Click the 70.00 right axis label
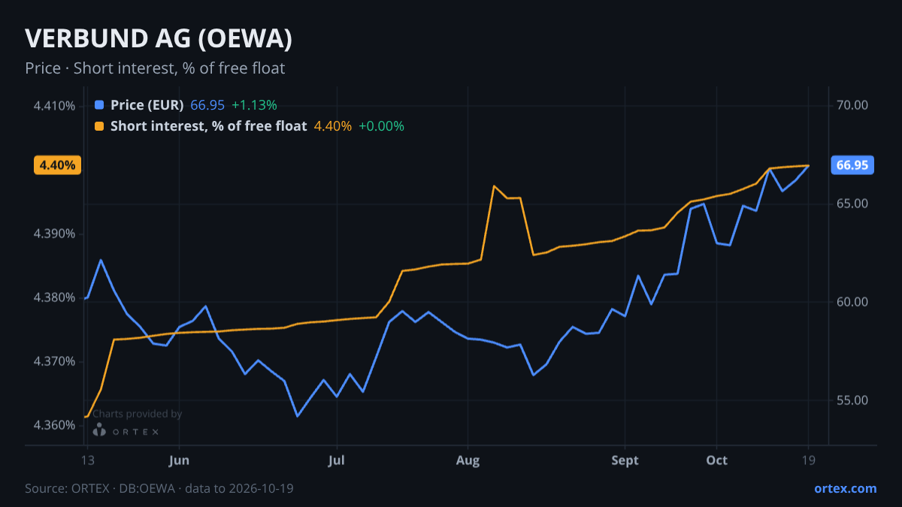 point(852,105)
